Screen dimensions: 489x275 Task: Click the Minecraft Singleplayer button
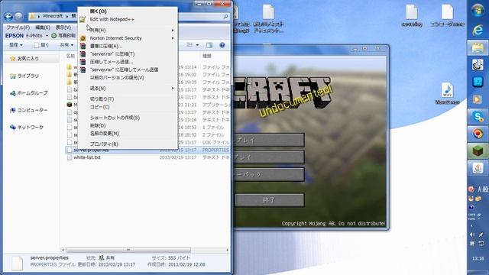(269, 141)
